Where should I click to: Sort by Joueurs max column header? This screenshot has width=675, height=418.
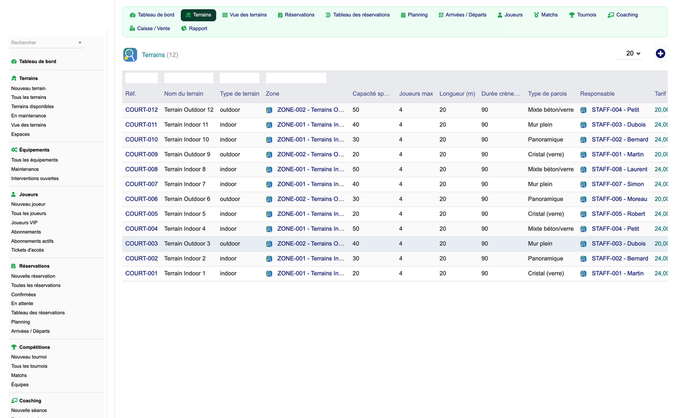point(416,94)
